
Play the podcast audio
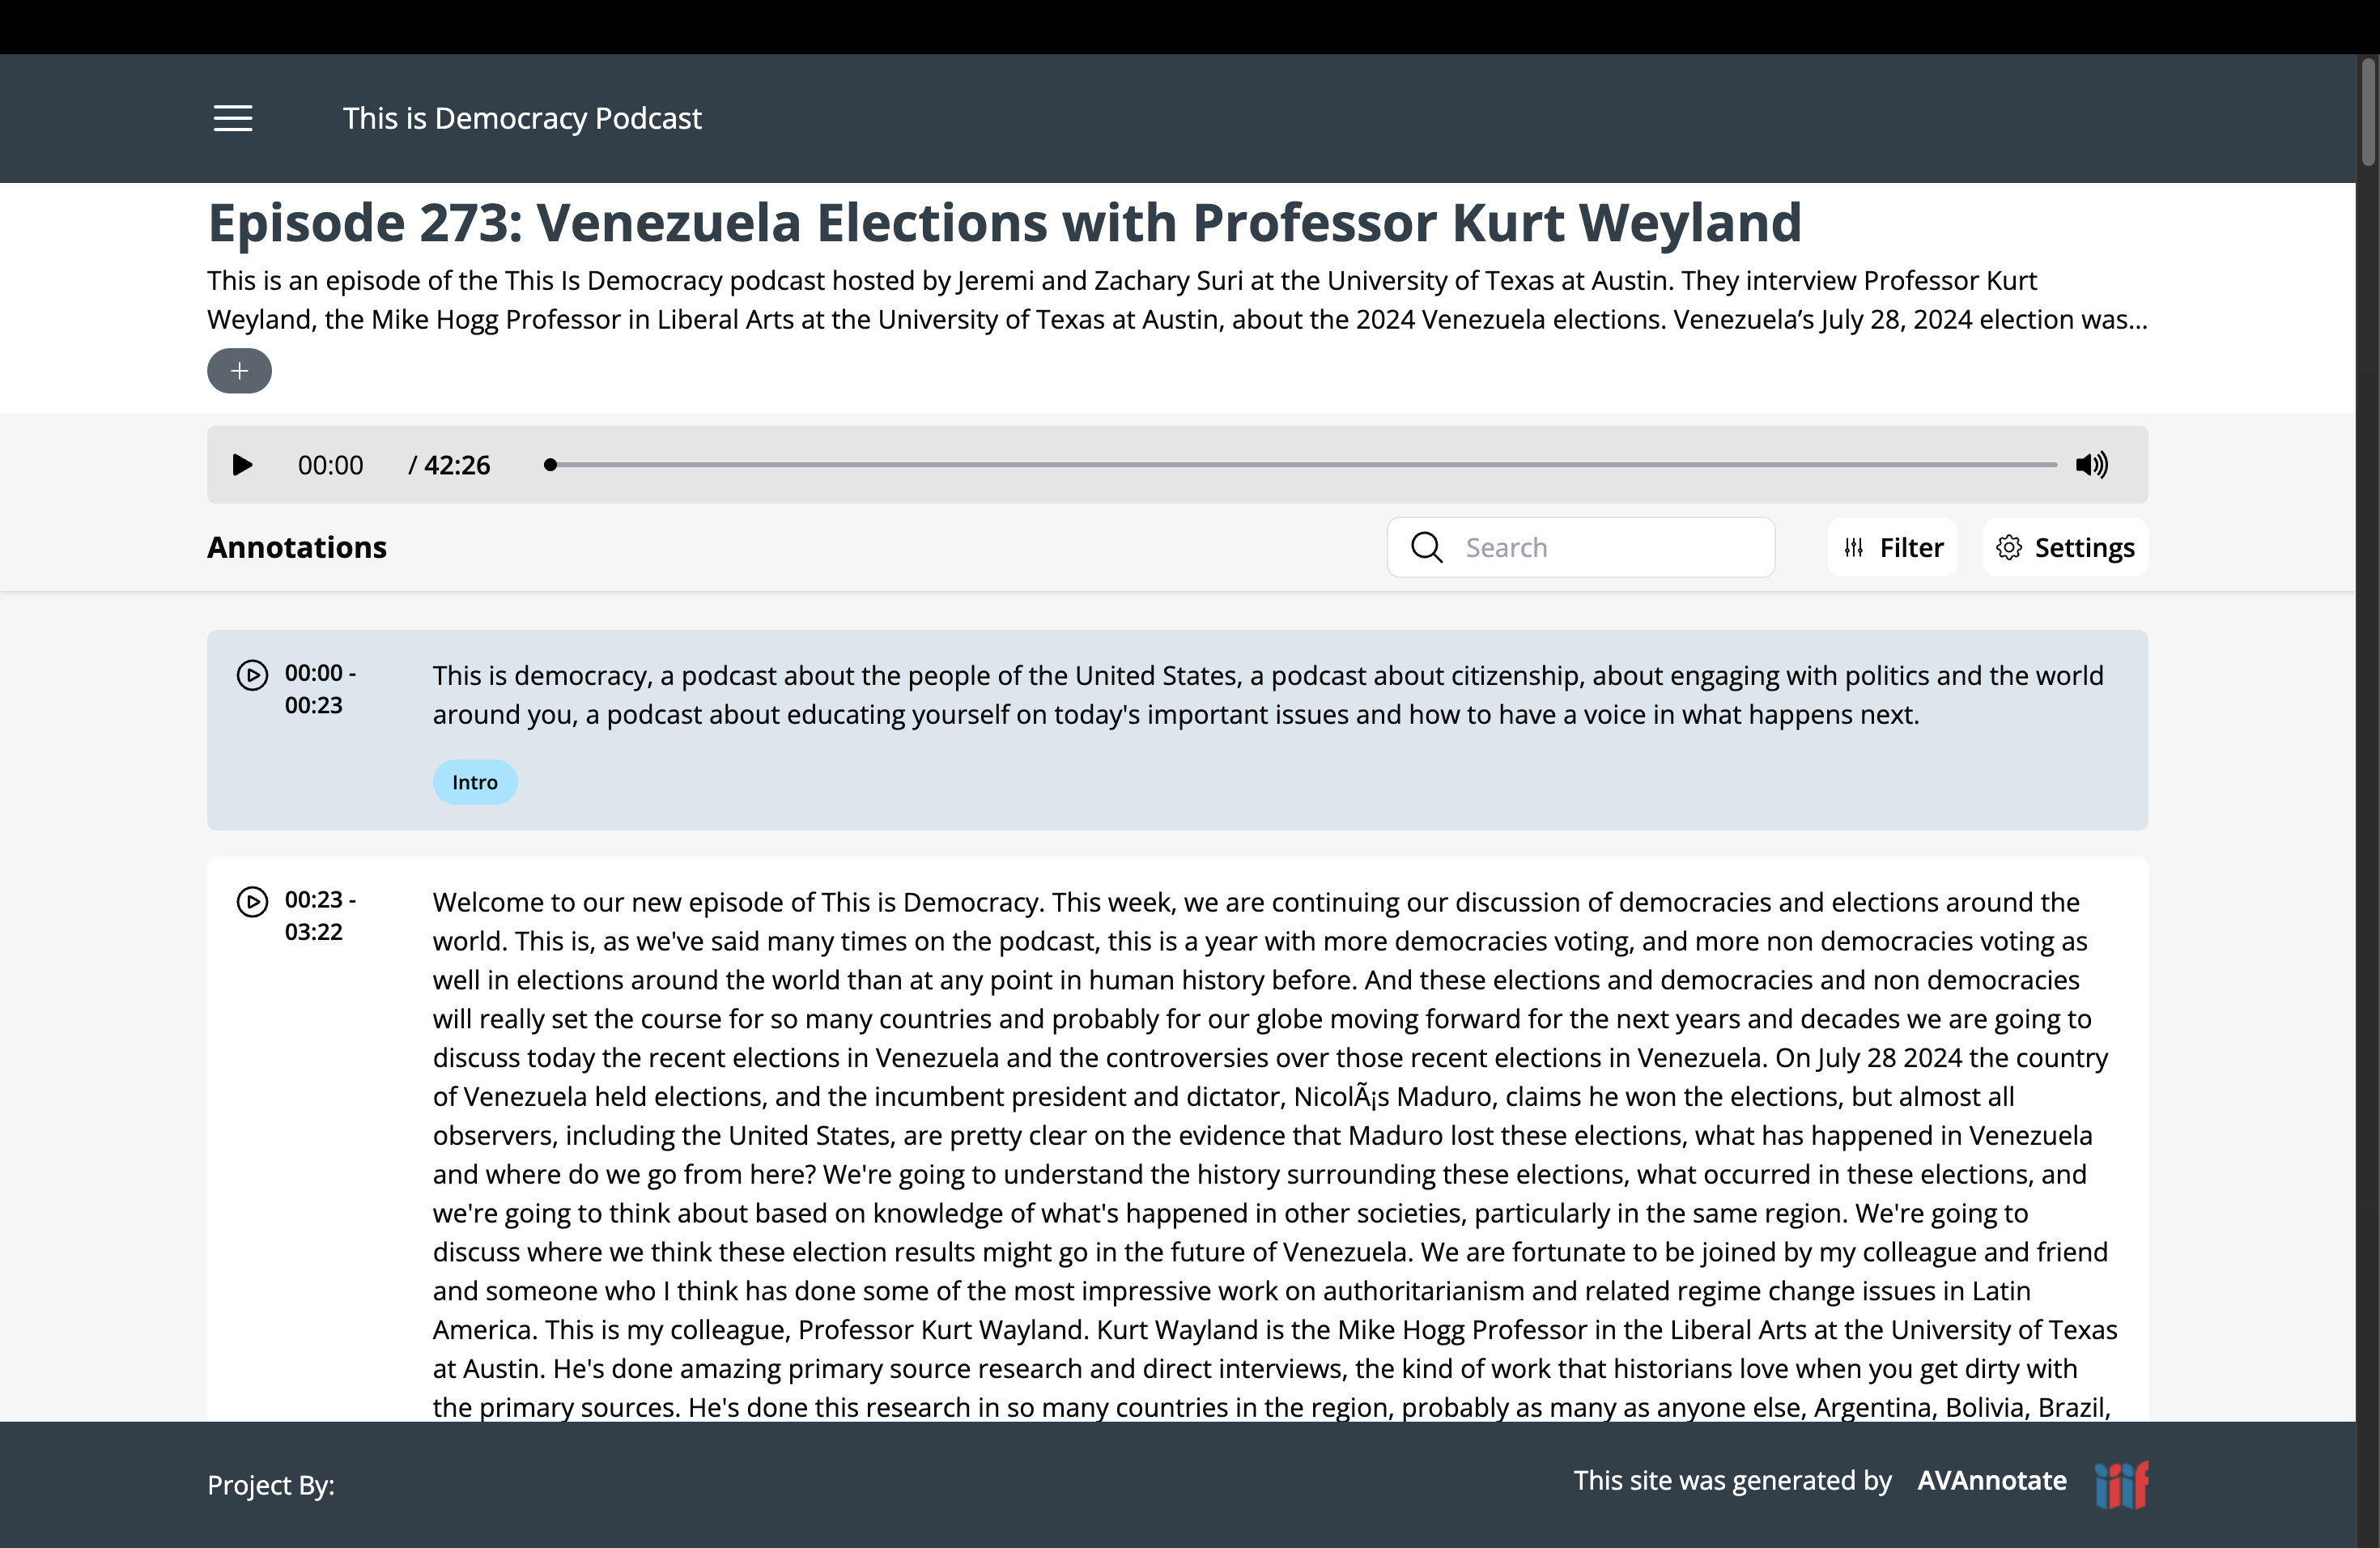coord(242,465)
